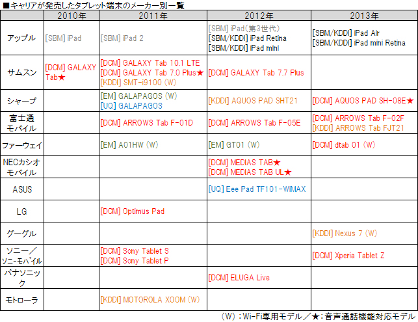418x322 pixels.
Task: Select the LG row label
Action: click(21, 211)
